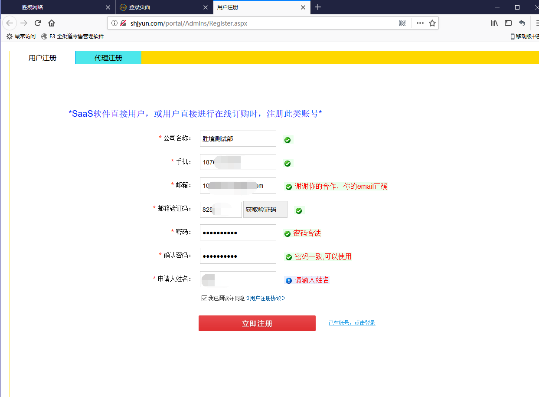
Task: Toggle the browser sidebar icon
Action: 508,23
